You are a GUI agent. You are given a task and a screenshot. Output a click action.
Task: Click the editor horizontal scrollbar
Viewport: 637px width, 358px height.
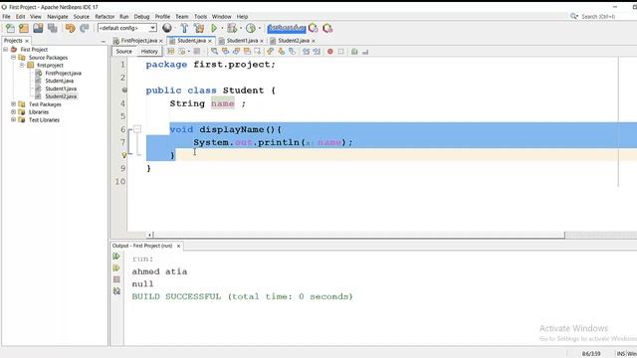[358, 235]
